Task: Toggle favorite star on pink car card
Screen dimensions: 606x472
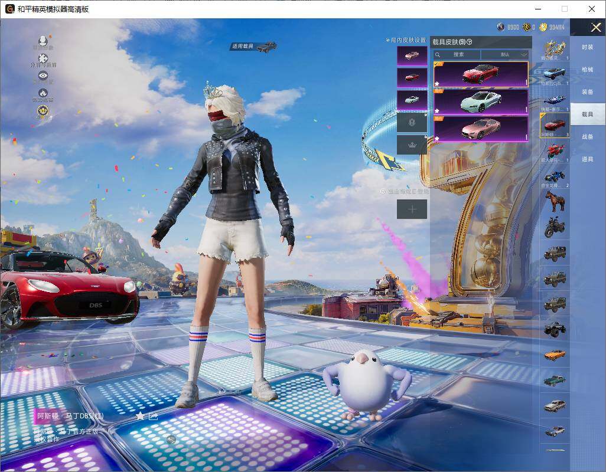Action: (437, 138)
